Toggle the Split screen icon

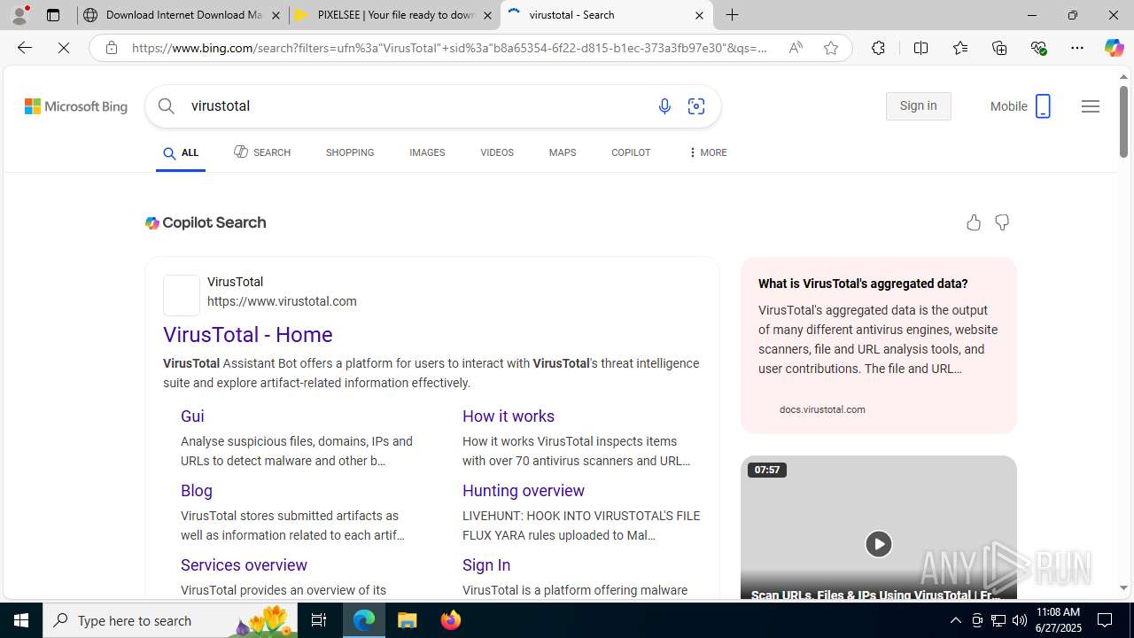pos(920,48)
